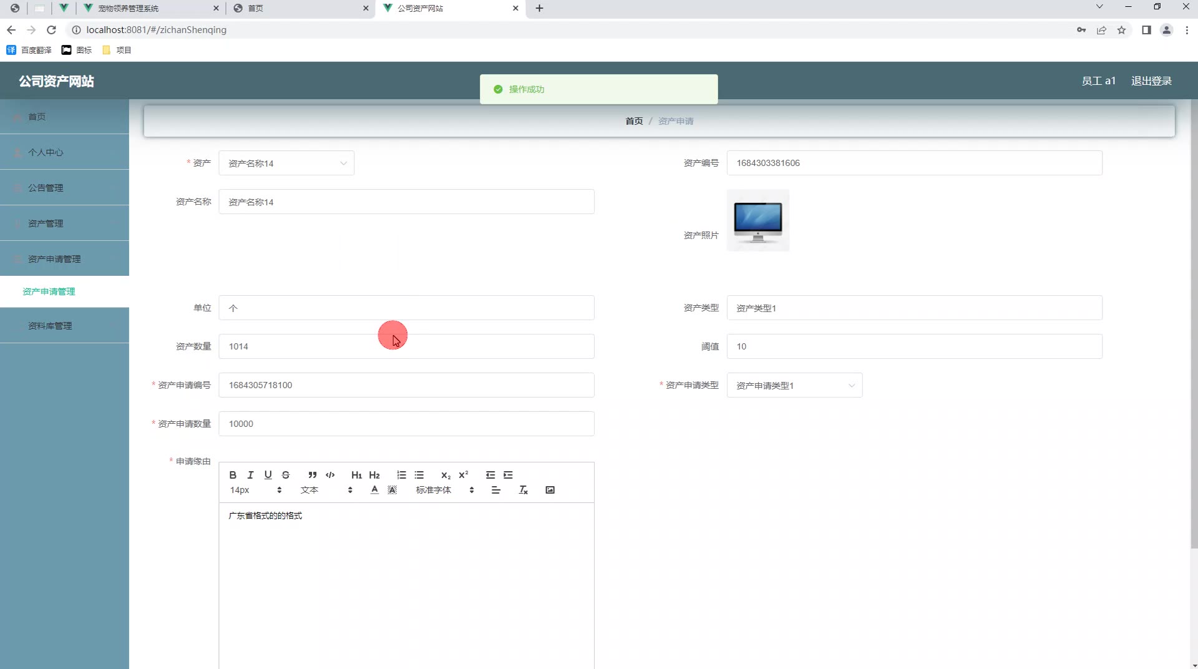
Task: Insert an ordered numbered list
Action: click(x=401, y=475)
